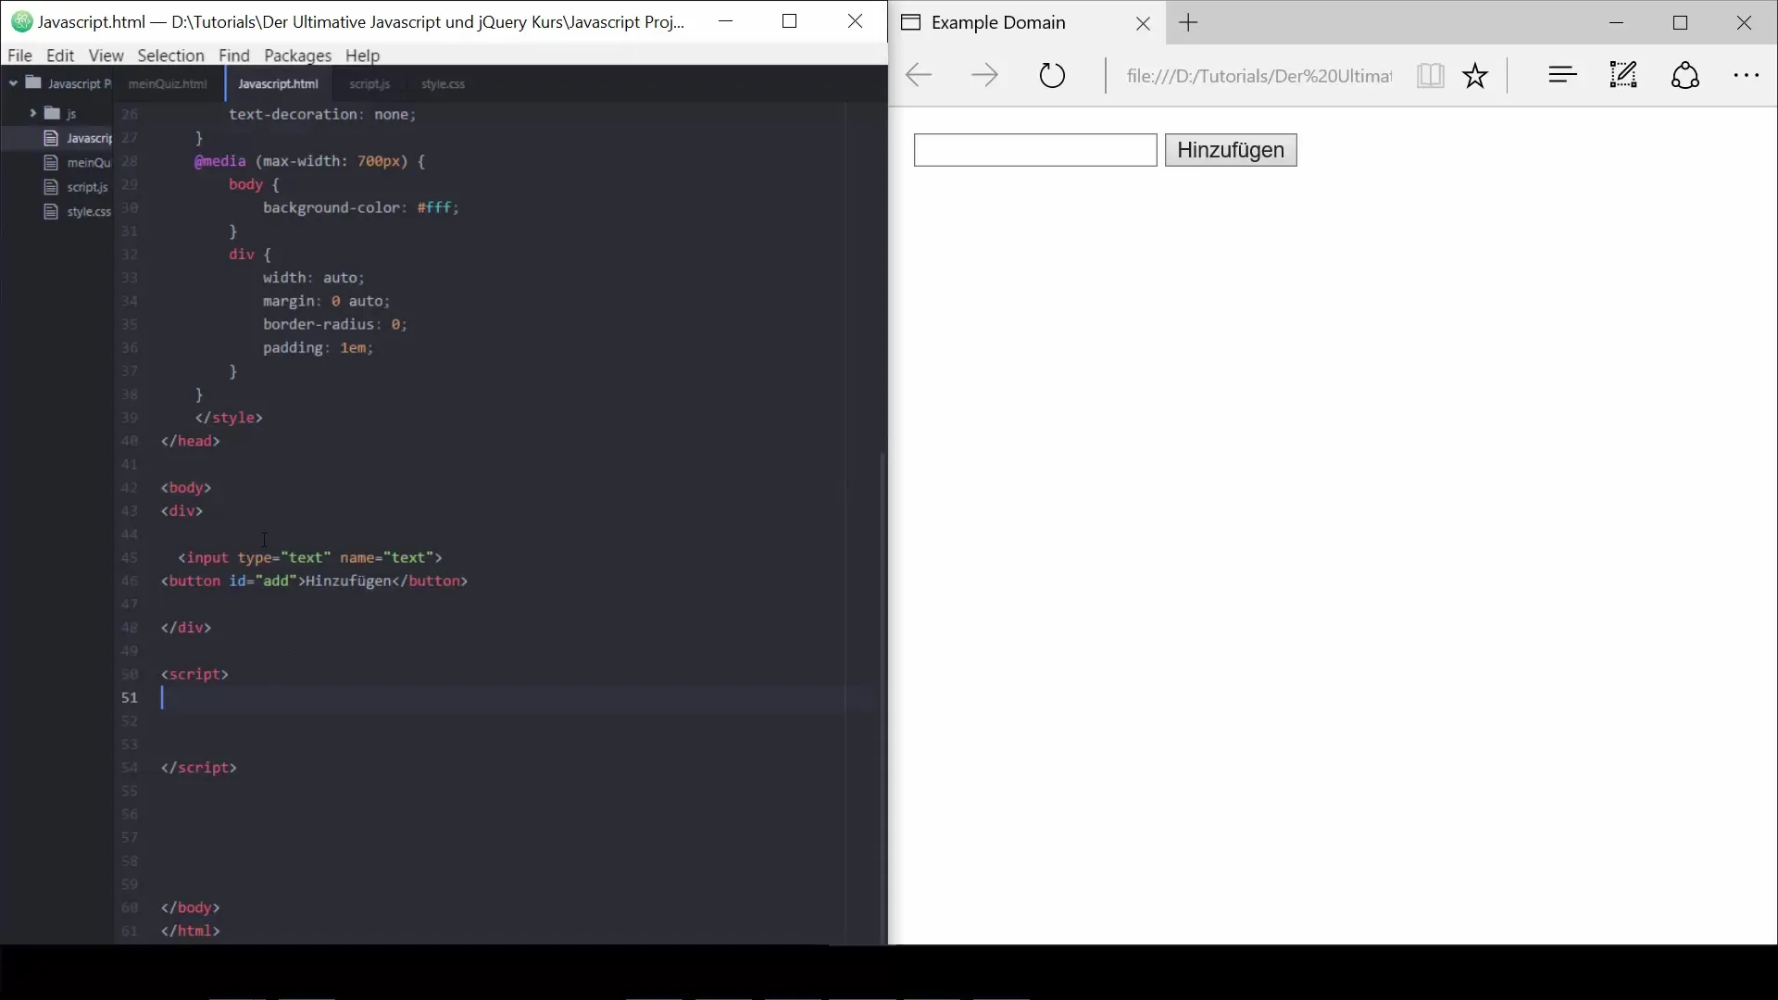Open the Hub lines icon
Image resolution: width=1778 pixels, height=1000 pixels.
[1562, 76]
